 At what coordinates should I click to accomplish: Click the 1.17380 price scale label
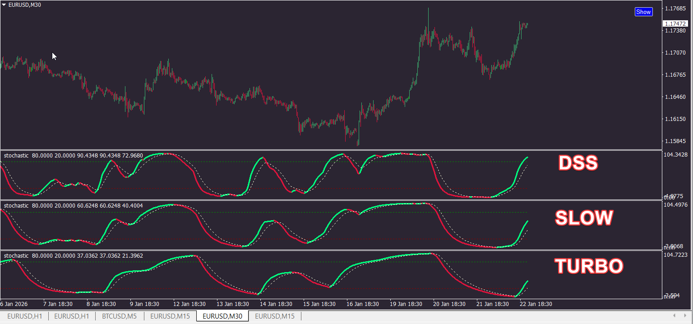(676, 31)
